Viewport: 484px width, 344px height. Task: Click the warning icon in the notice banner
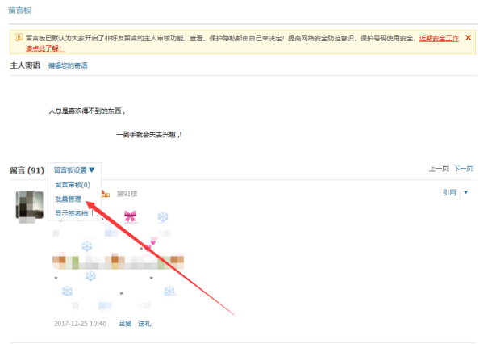(19, 38)
